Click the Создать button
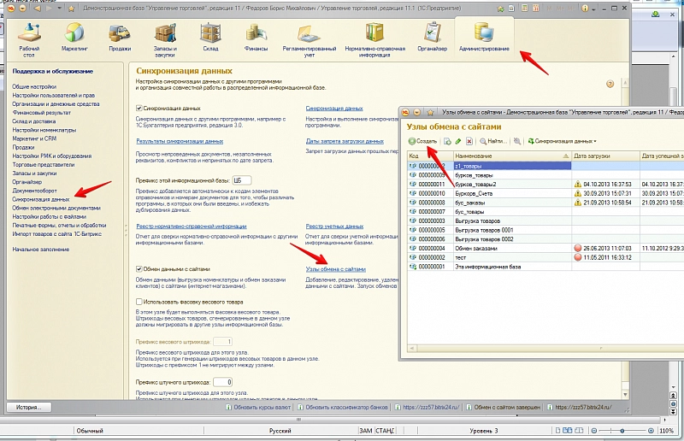Image resolution: width=684 pixels, height=441 pixels. pyautogui.click(x=422, y=141)
